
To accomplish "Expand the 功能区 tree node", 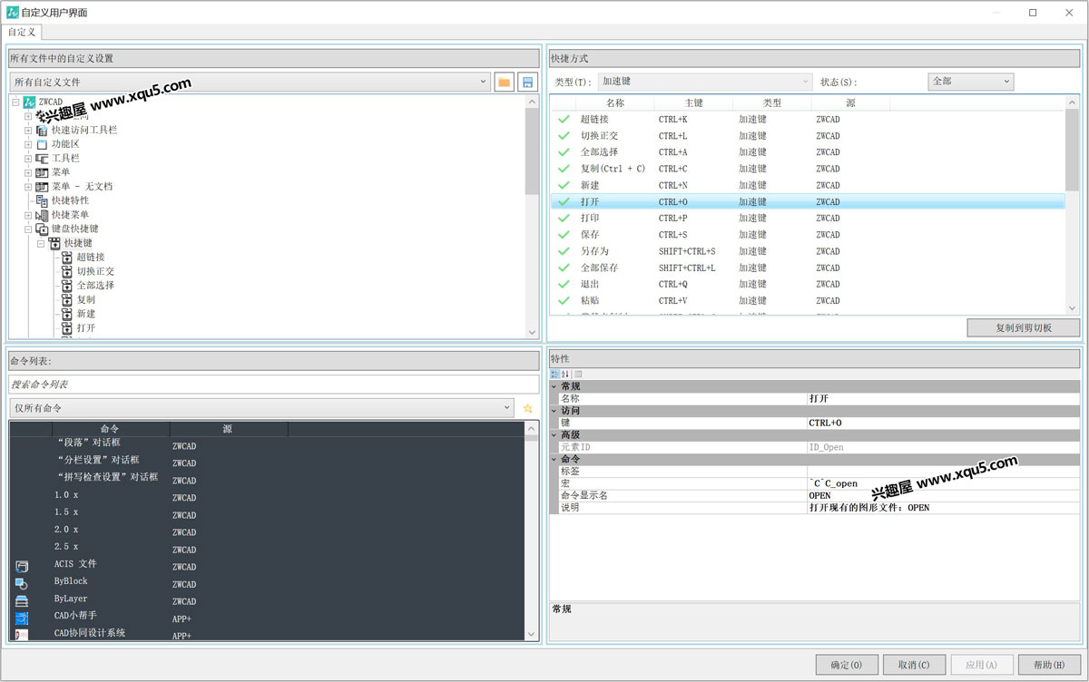I will click(28, 144).
